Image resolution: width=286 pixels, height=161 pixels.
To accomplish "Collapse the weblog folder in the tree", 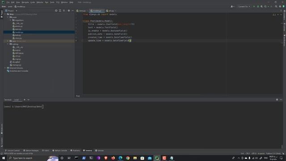I will pyautogui.click(x=8, y=44).
